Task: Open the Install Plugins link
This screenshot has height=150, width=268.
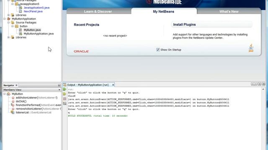Action: [184, 25]
